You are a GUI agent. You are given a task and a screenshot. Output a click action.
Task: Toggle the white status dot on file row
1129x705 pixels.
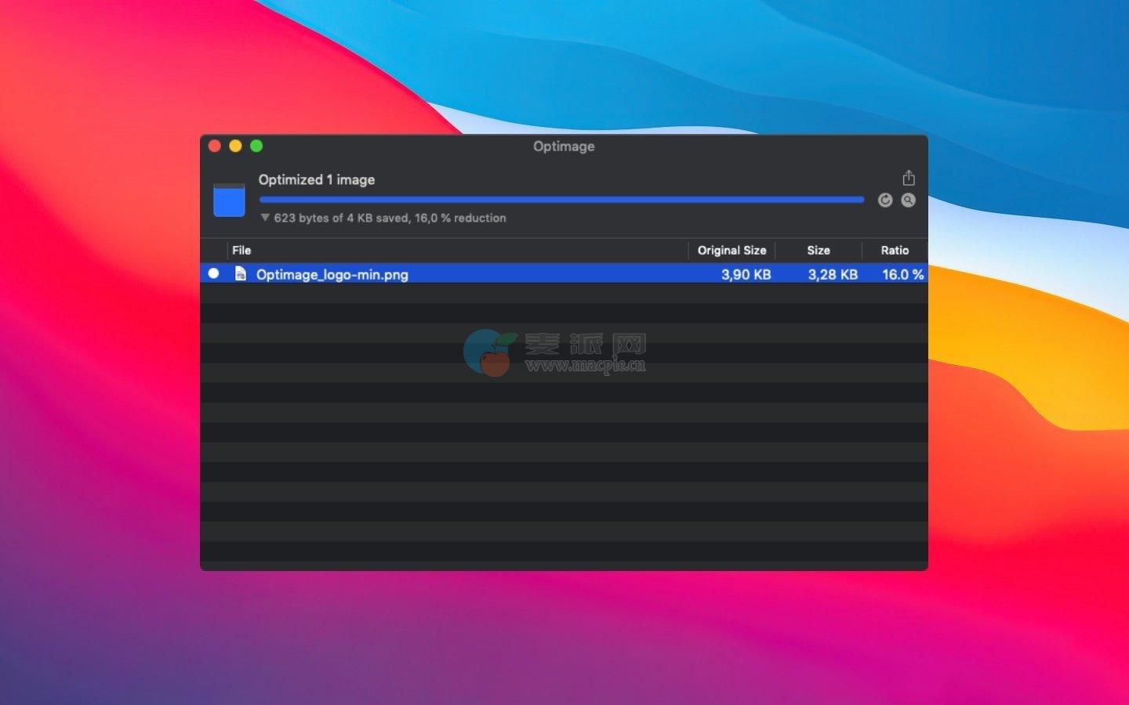(213, 273)
